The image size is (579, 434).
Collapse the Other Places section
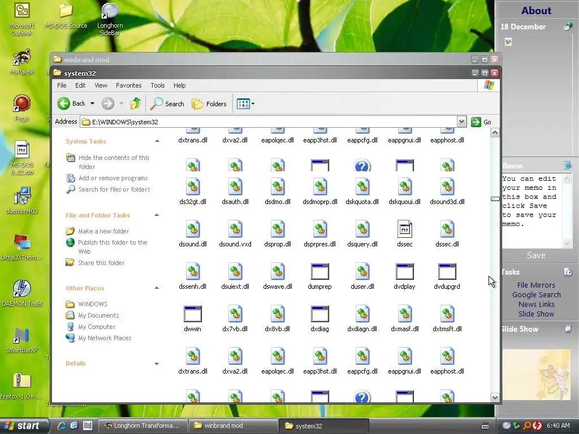coord(157,288)
